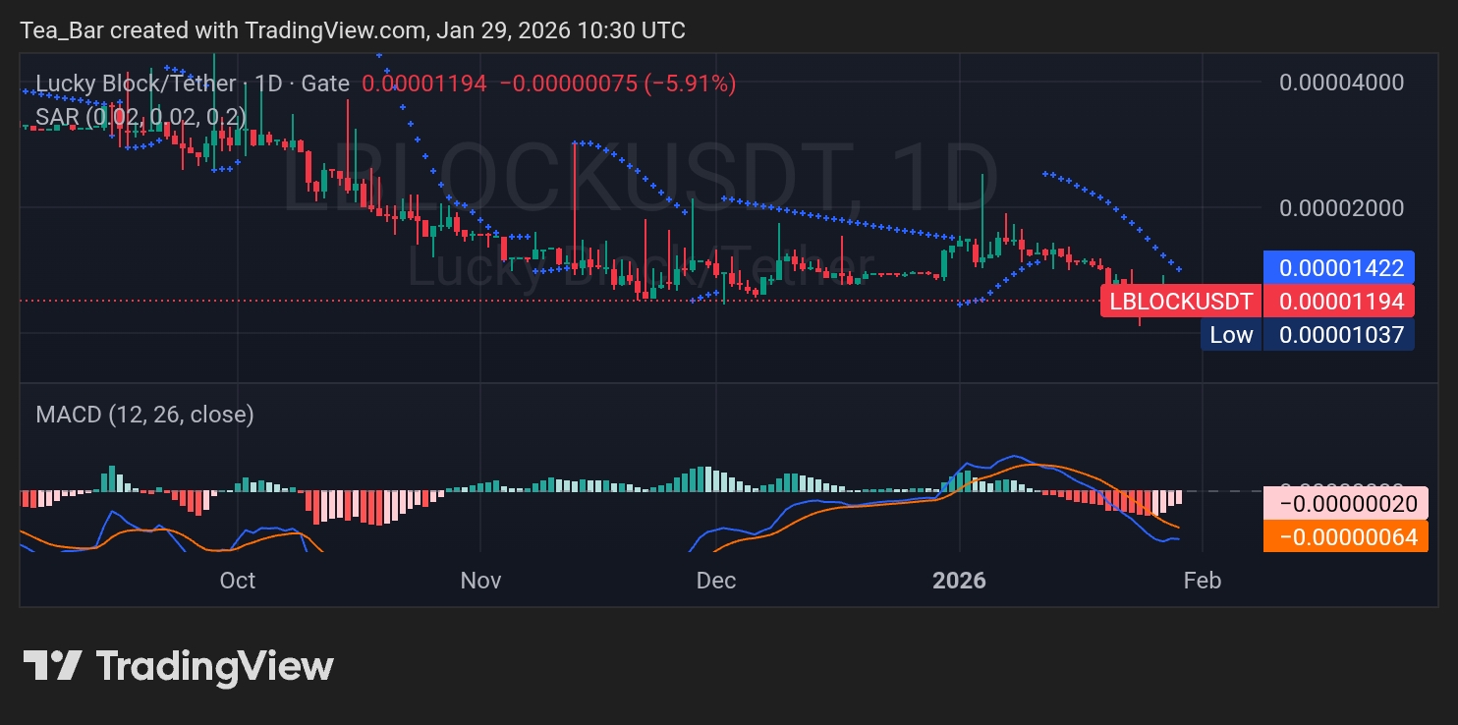Click the orange signal value label −0.00000064
Screen dimensions: 1458x725
pyautogui.click(x=1346, y=536)
